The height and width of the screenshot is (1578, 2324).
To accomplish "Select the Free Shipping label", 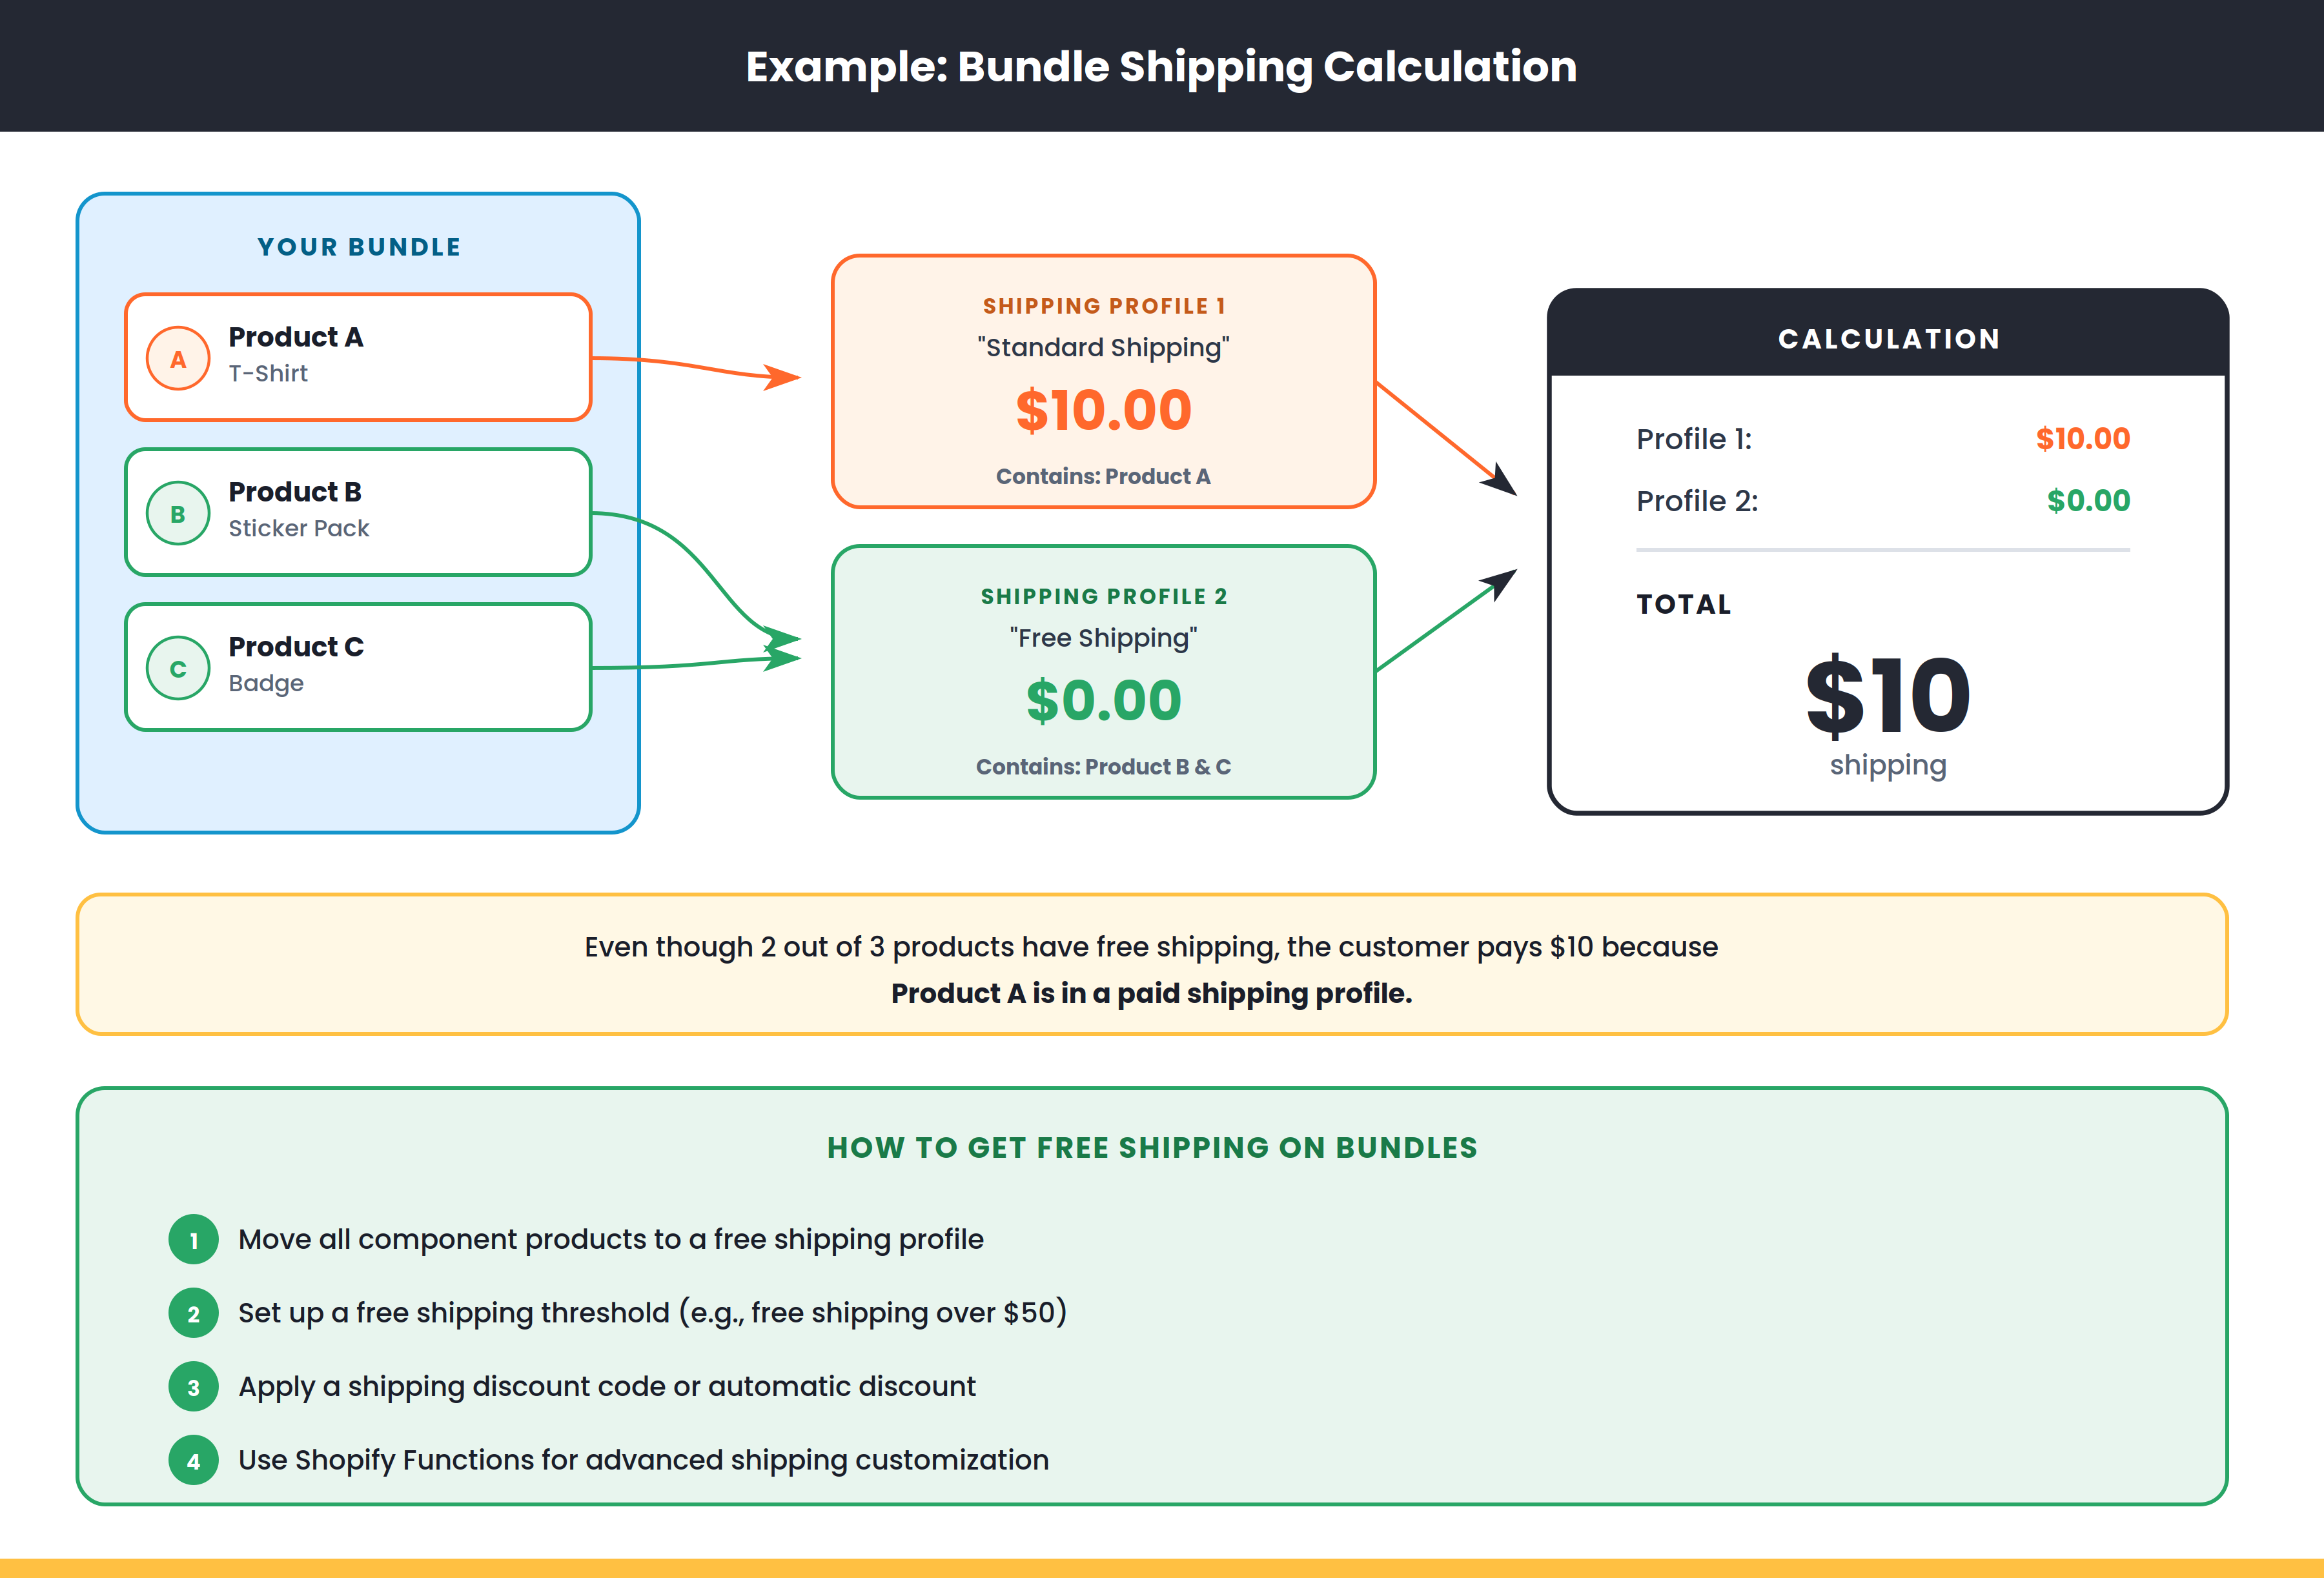I will [x=1103, y=637].
